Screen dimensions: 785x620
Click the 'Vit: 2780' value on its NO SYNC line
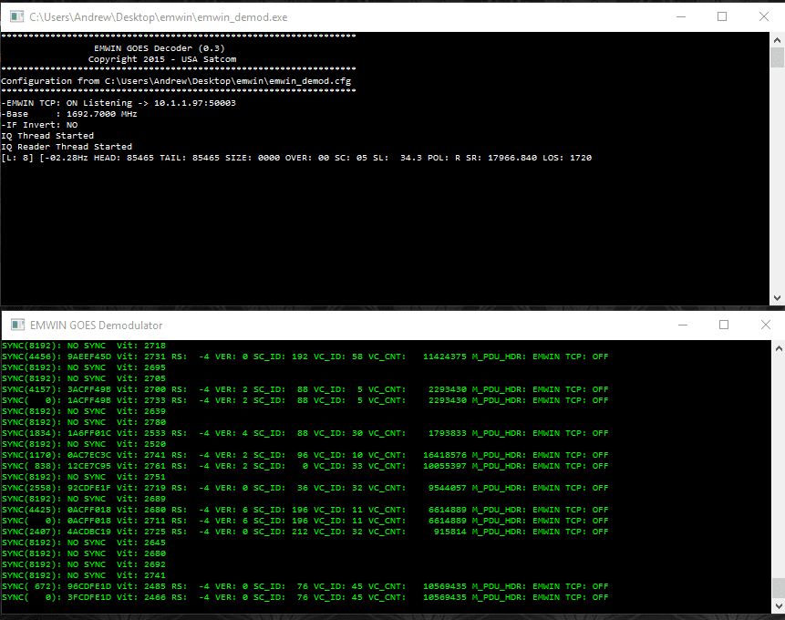(141, 422)
